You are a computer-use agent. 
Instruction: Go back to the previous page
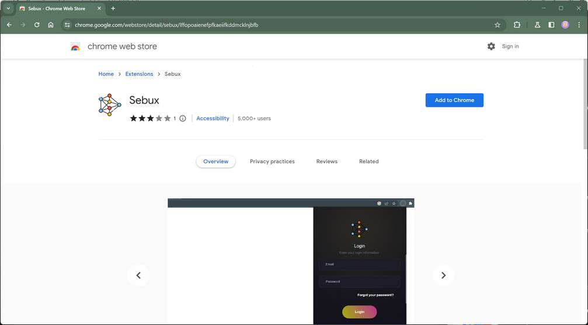[x=9, y=25]
